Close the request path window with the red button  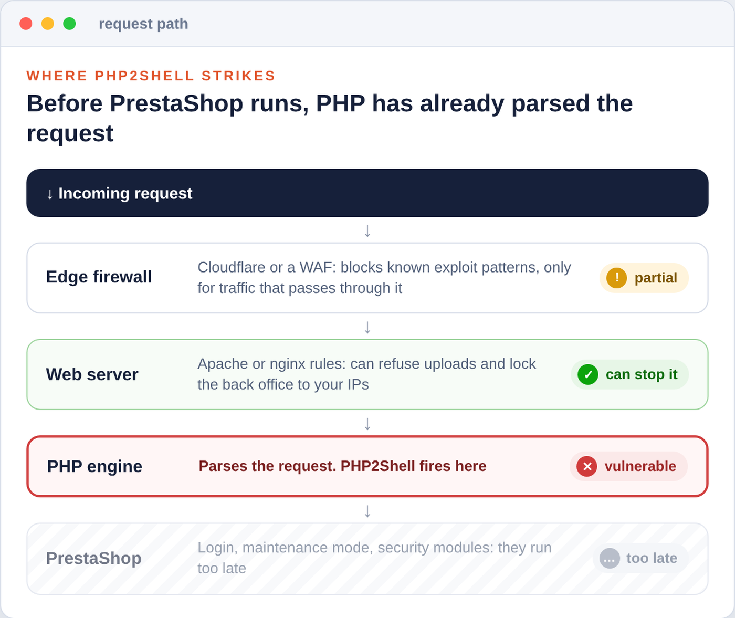point(26,24)
